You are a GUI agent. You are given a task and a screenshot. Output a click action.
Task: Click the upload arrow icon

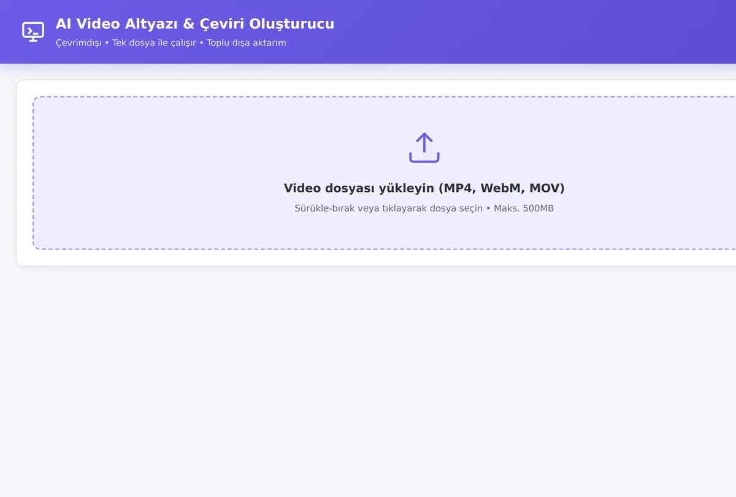click(424, 148)
